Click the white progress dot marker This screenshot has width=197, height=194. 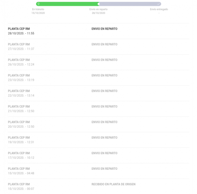pyautogui.click(x=98, y=4)
